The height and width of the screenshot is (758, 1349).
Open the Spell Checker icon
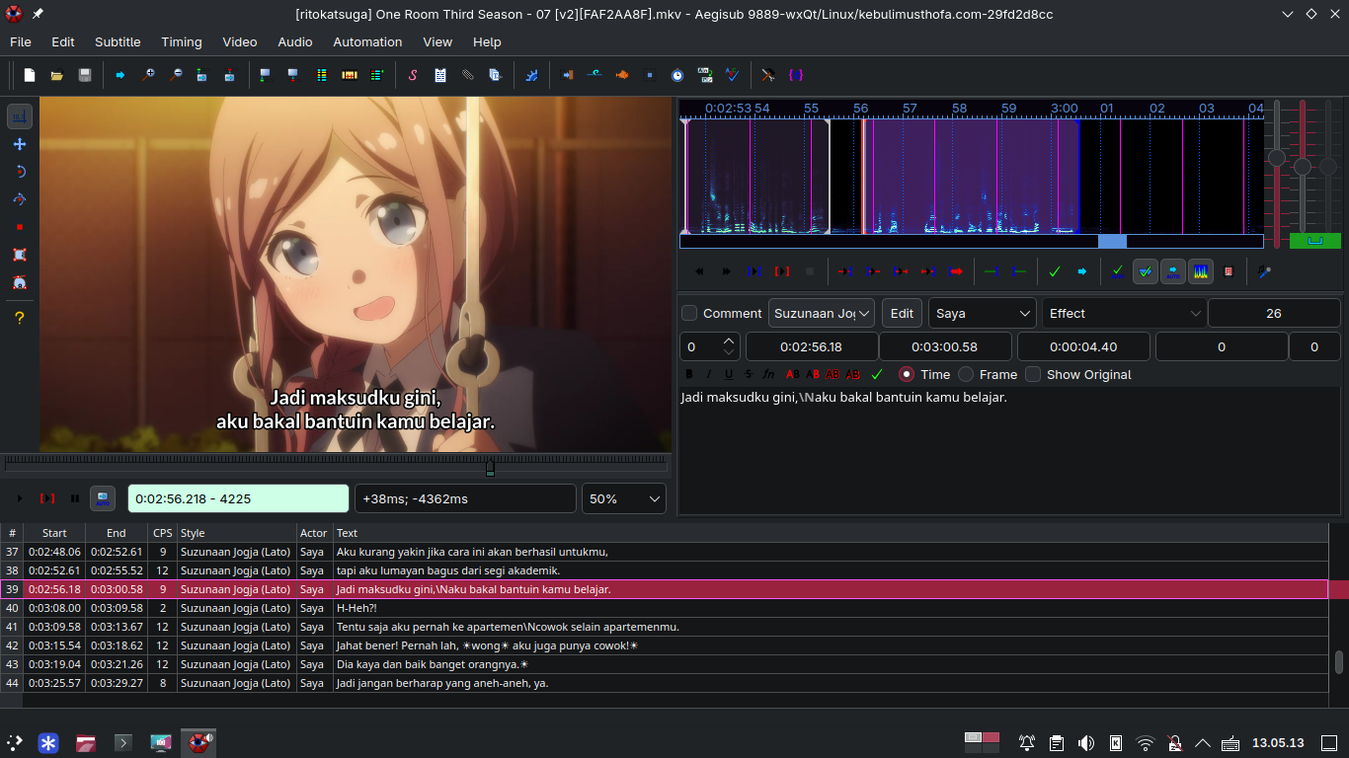(x=733, y=75)
